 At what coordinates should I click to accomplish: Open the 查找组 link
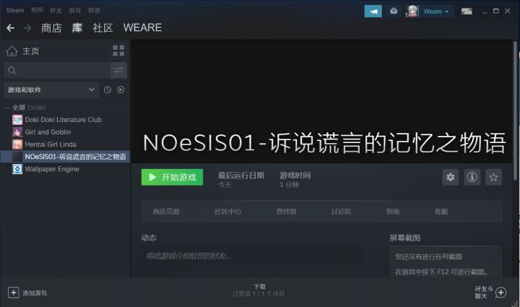coord(286,212)
